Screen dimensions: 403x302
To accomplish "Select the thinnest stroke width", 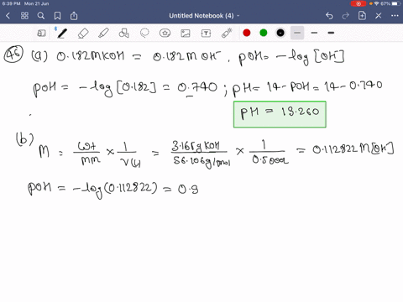I will click(x=297, y=33).
